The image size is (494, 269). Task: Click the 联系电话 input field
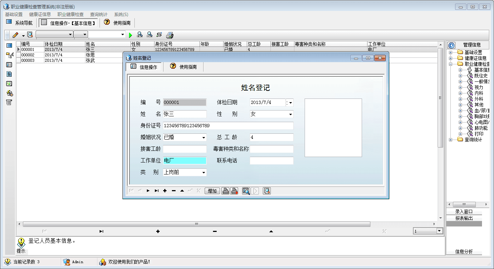tap(271, 161)
